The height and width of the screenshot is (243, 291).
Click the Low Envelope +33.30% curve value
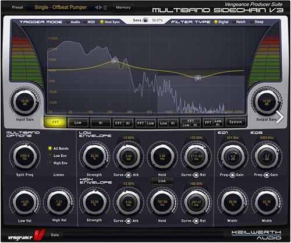point(196,138)
